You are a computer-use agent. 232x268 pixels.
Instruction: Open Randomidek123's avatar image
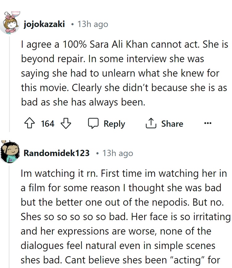point(10,152)
